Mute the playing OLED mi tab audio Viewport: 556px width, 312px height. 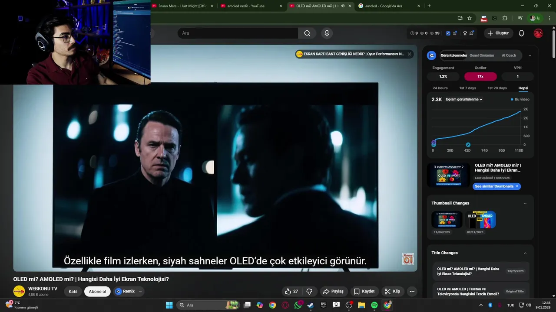343,6
